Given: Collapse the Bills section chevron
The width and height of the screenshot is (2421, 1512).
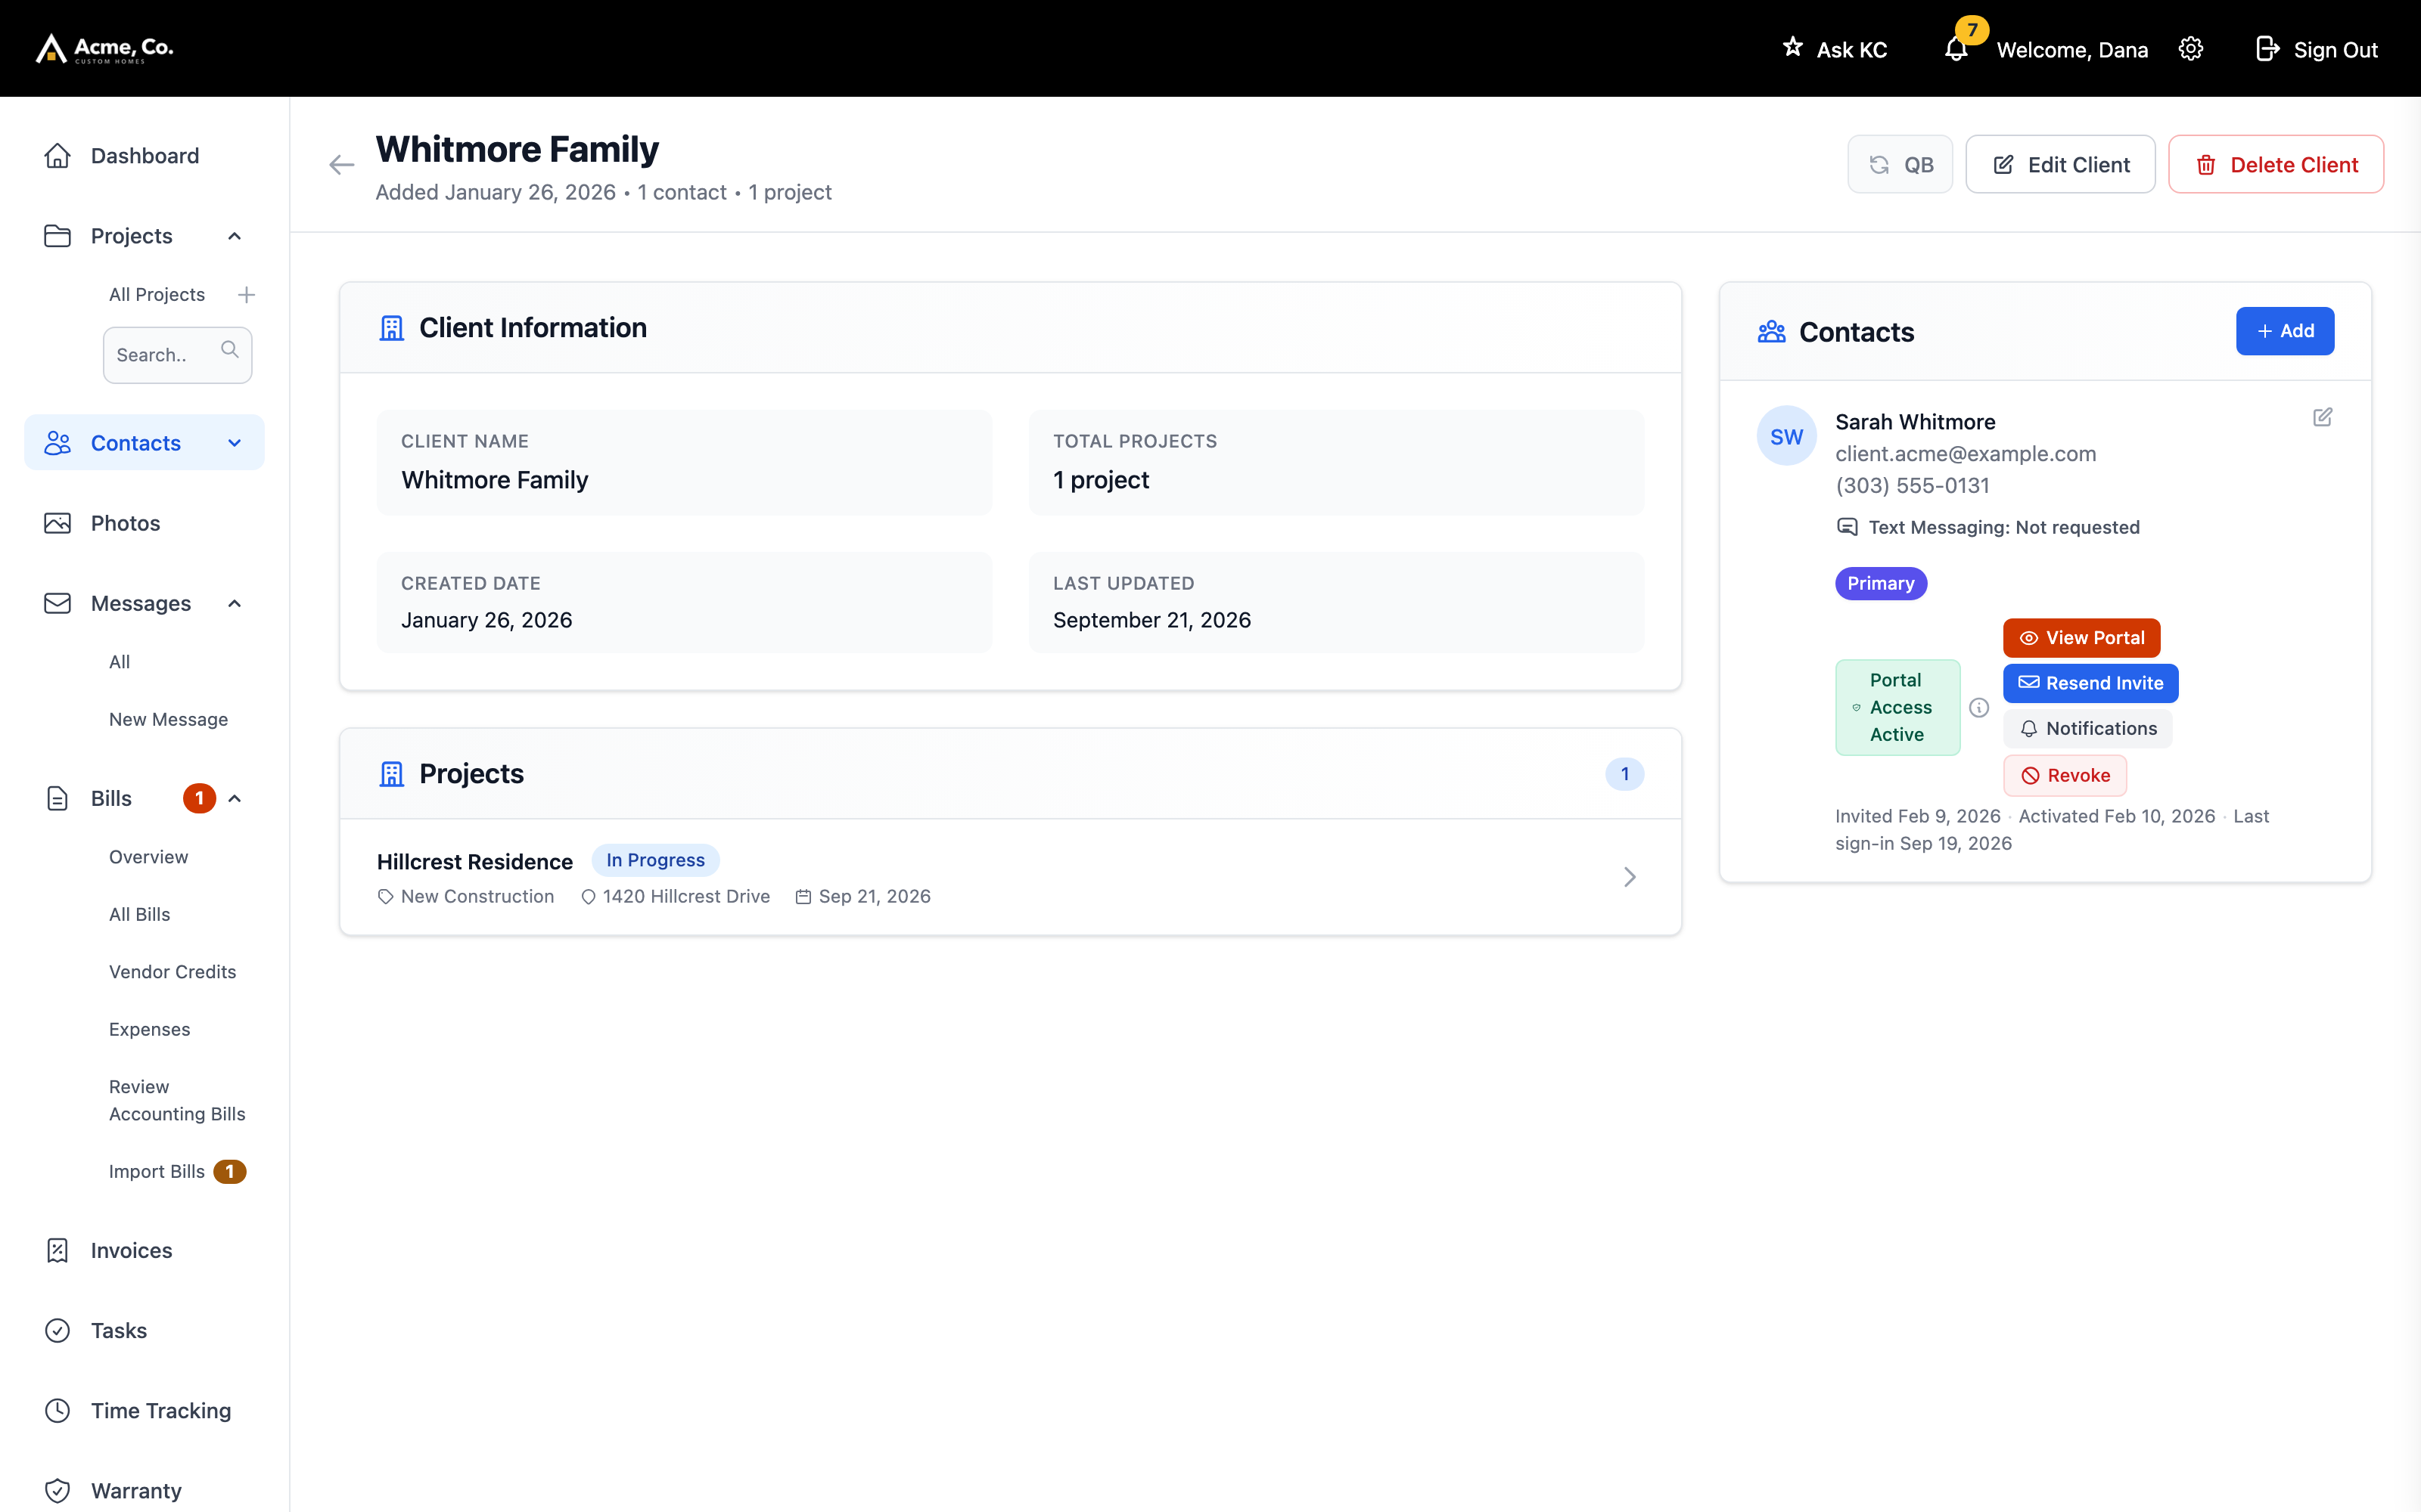Looking at the screenshot, I should point(234,798).
